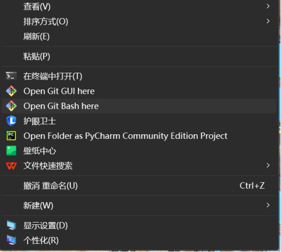Click the 个性化 personalization icon
Viewport: 281px width, 252px height.
click(11, 240)
